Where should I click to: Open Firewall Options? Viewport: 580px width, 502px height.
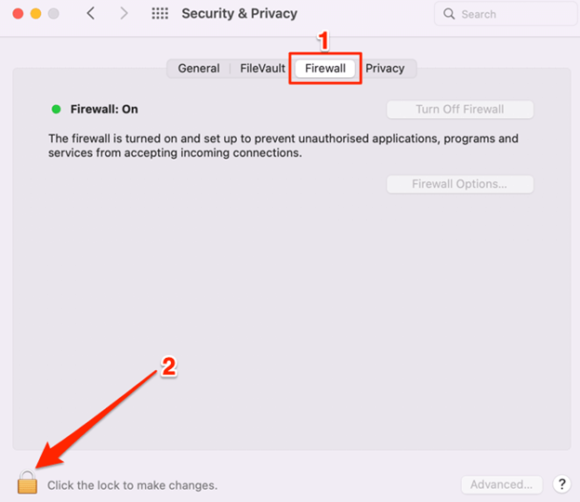[459, 184]
